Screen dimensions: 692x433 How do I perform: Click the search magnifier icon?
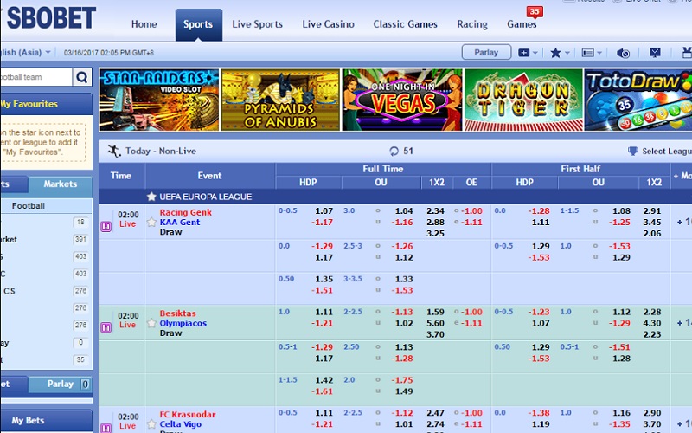[82, 78]
